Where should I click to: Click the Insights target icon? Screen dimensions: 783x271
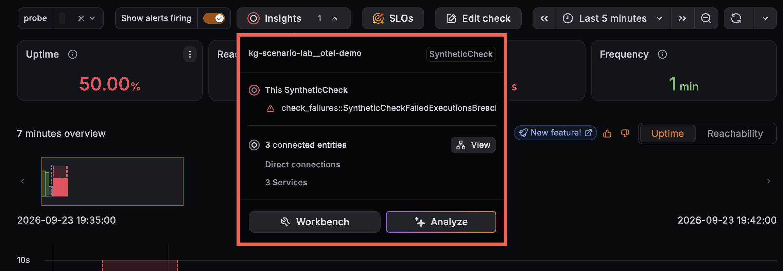click(x=253, y=18)
